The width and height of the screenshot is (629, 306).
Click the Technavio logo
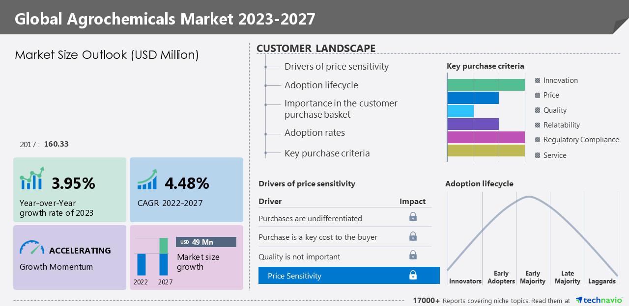tap(599, 300)
